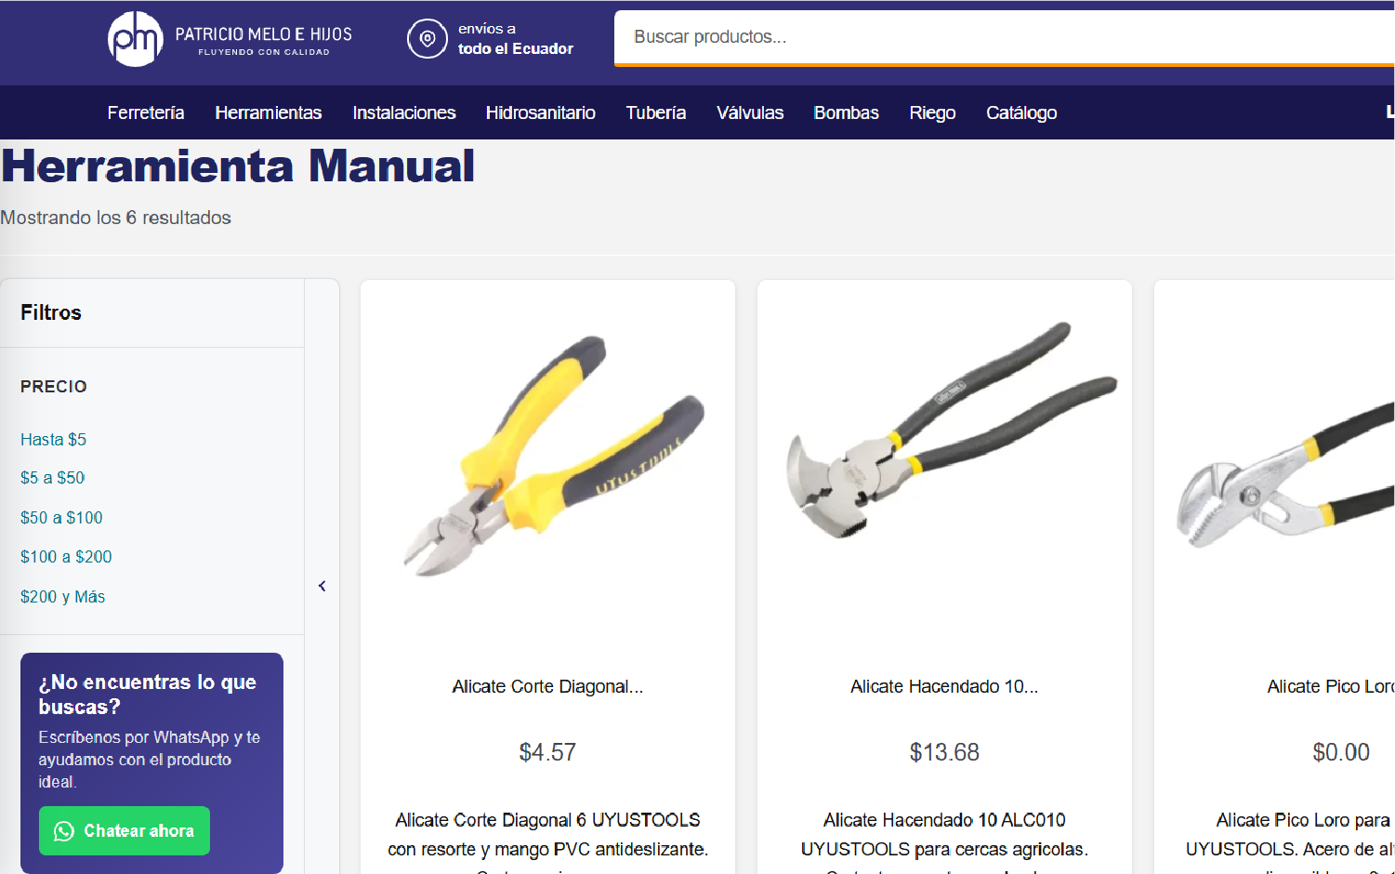This screenshot has height=874, width=1395.
Task: Filter by price $200 y Más
Action: tap(62, 597)
